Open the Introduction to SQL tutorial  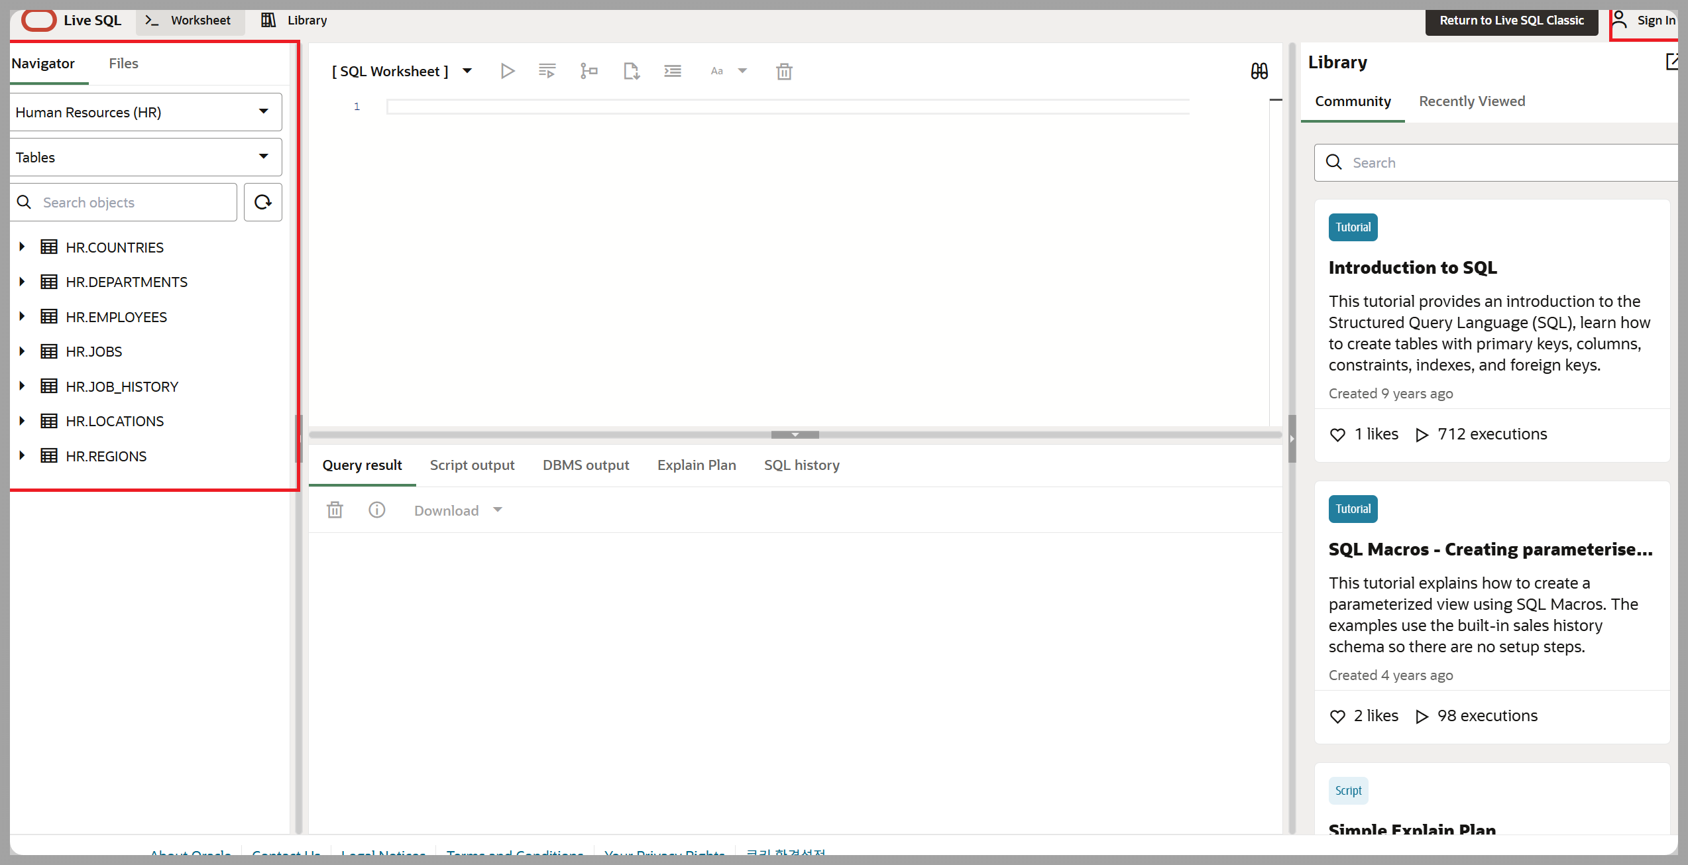tap(1412, 268)
